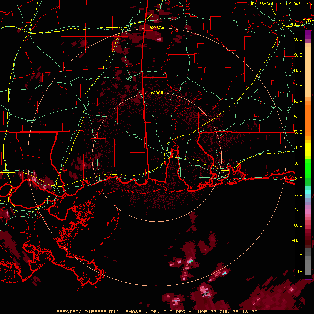Click the 8.2 value on the color scale

coord(298,70)
